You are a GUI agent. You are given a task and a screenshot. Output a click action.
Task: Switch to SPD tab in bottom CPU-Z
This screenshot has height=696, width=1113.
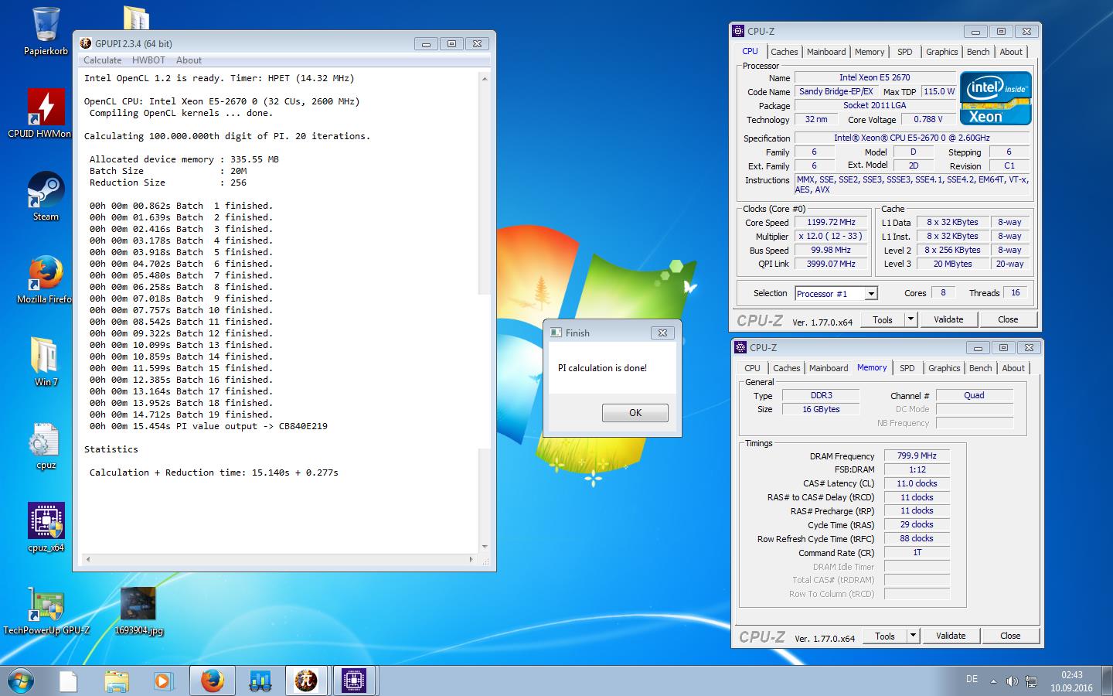click(907, 369)
